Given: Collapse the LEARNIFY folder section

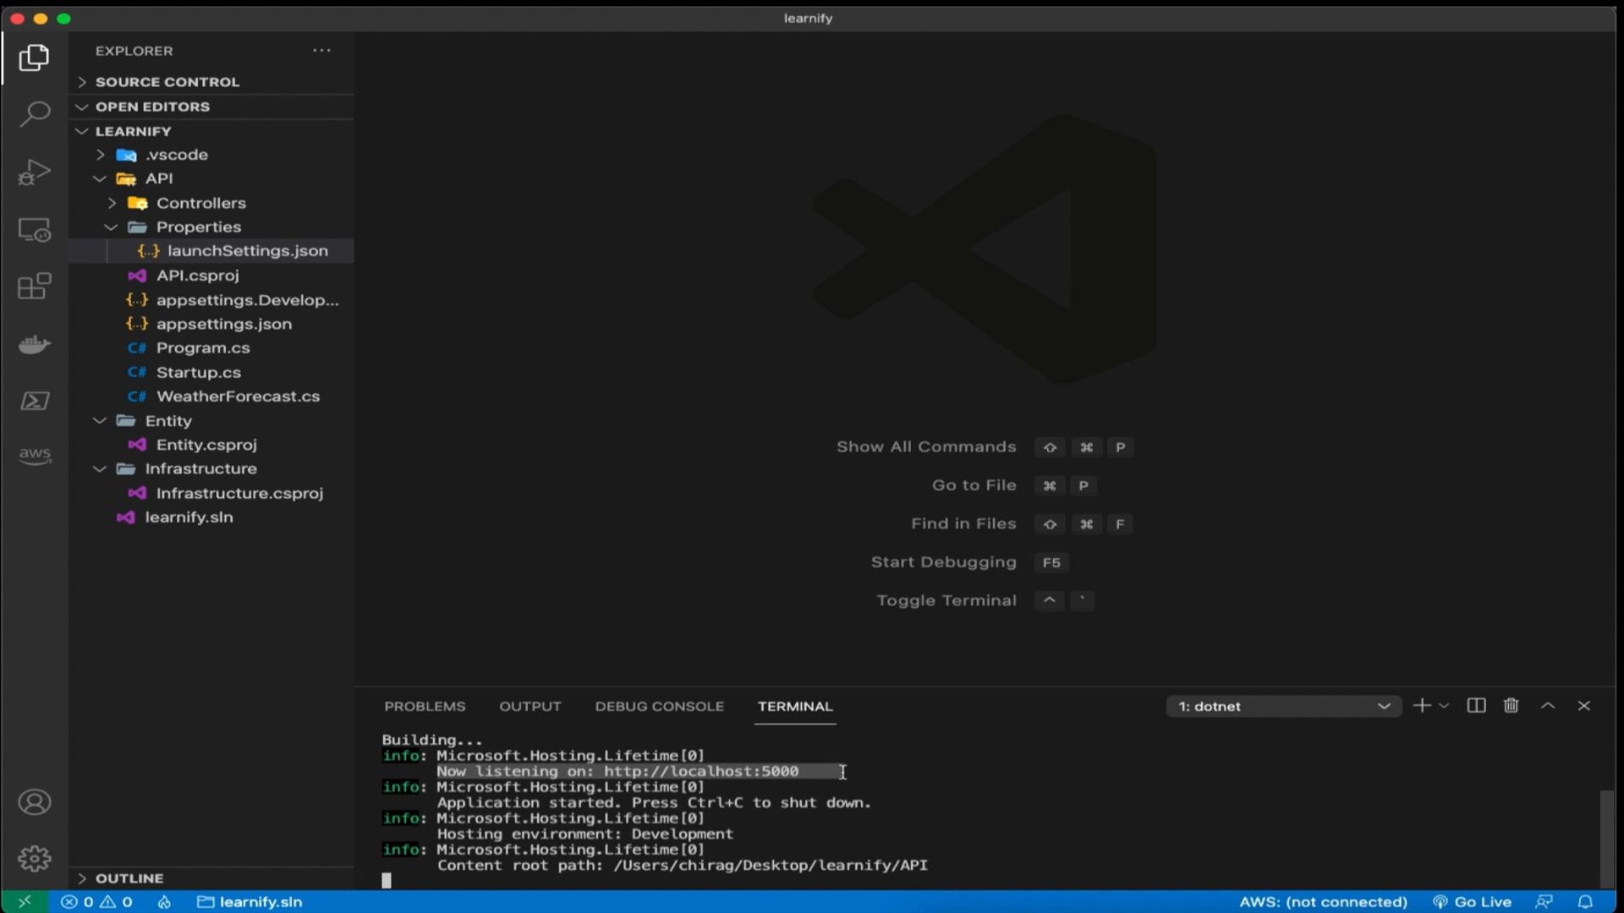Looking at the screenshot, I should click(x=211, y=131).
